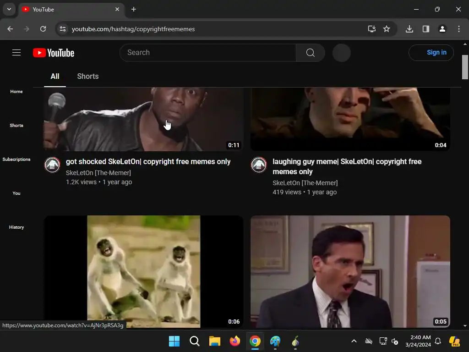Show hidden system tray icons chevron
The image size is (469, 352).
(x=354, y=341)
